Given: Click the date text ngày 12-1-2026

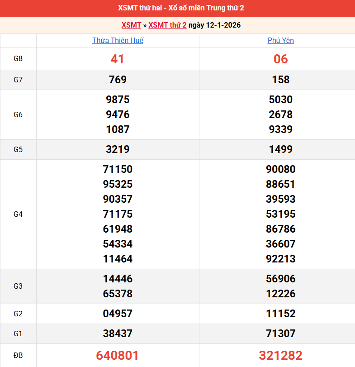Looking at the screenshot, I should click(x=214, y=25).
